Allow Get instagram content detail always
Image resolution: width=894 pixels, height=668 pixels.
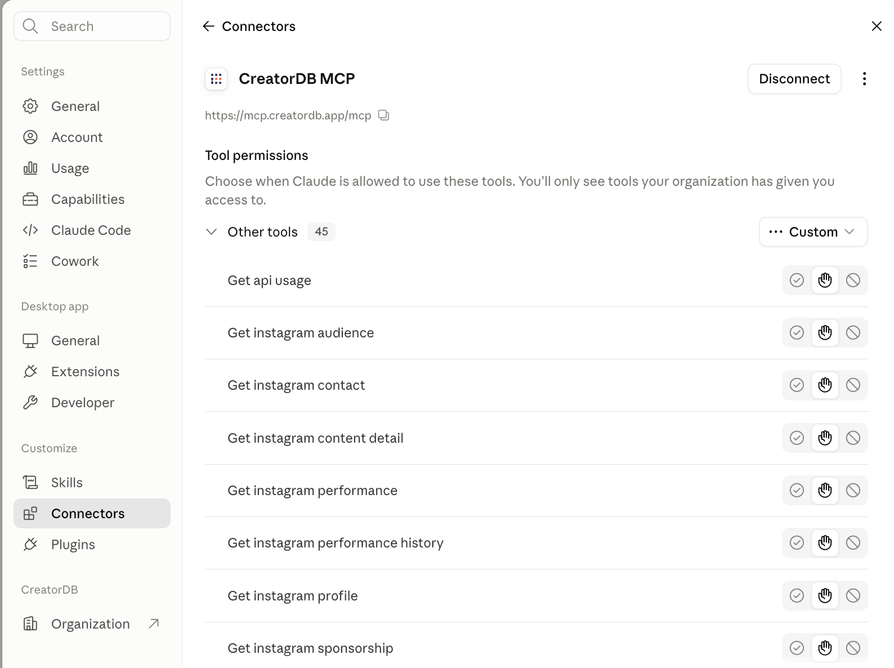(x=797, y=438)
